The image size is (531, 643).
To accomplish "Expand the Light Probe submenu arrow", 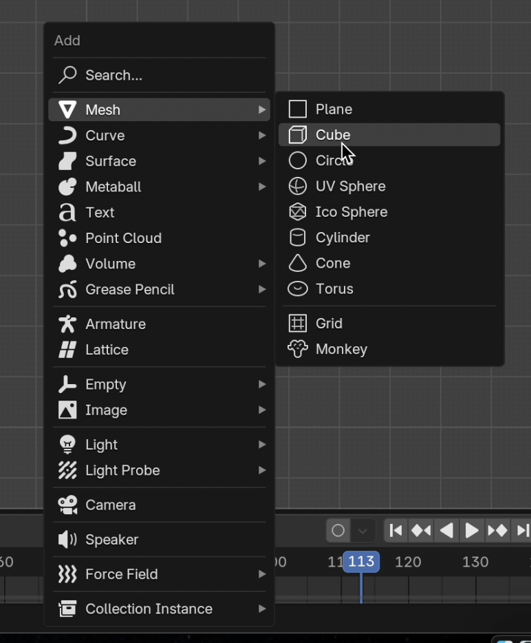I will (261, 471).
